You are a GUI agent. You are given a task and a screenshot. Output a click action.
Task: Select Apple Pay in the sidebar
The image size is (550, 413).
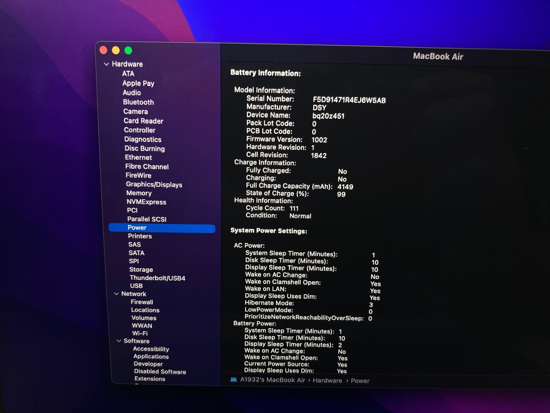click(138, 83)
